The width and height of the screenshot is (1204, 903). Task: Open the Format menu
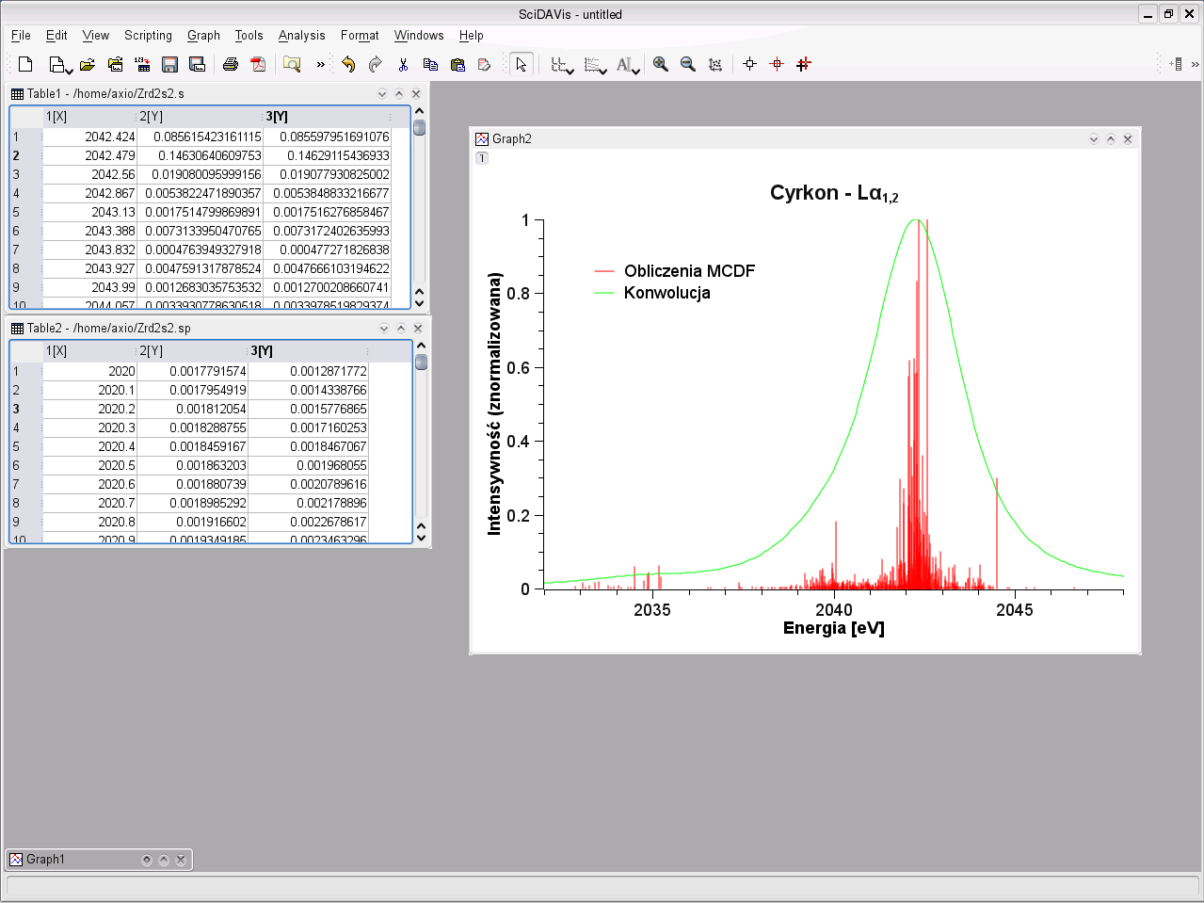pyautogui.click(x=360, y=36)
